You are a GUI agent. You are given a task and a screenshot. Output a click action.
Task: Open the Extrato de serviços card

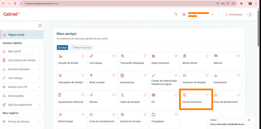click(x=133, y=120)
